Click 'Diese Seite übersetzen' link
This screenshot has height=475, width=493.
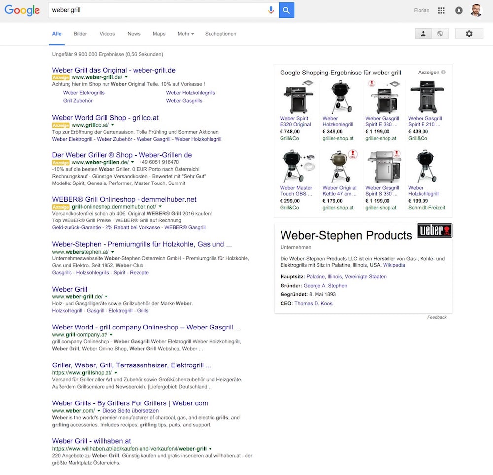click(x=131, y=411)
